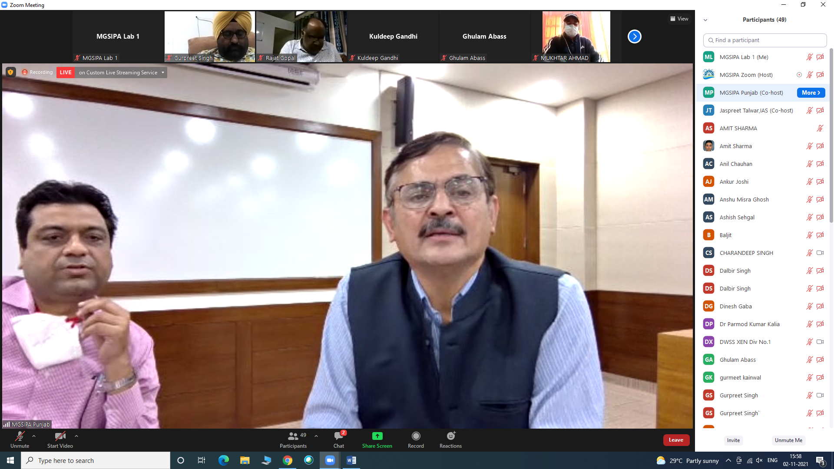Click the Windows search box
Image resolution: width=834 pixels, height=469 pixels.
[96, 460]
